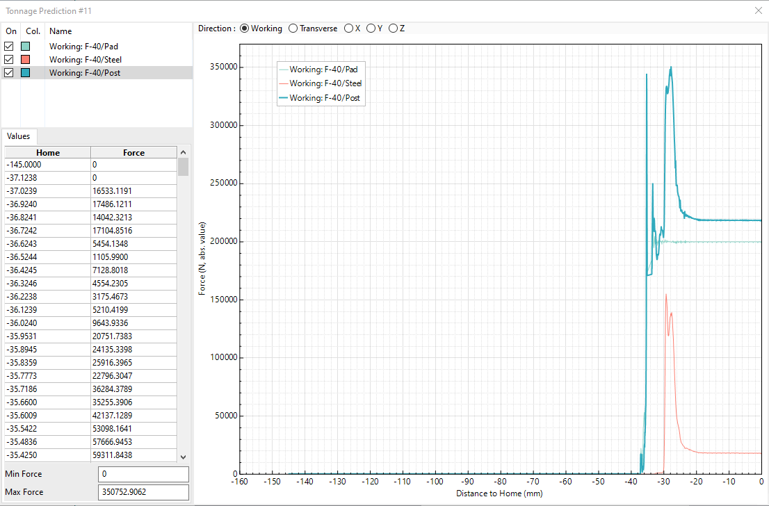This screenshot has height=506, width=769.
Task: Select Home cell -35.6009
Action: (x=48, y=416)
